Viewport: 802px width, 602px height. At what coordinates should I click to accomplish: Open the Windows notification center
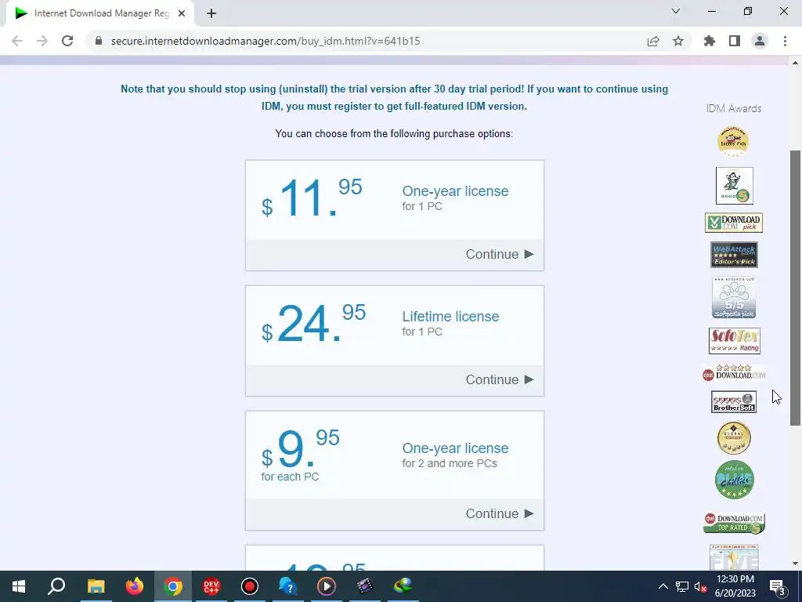pyautogui.click(x=778, y=586)
